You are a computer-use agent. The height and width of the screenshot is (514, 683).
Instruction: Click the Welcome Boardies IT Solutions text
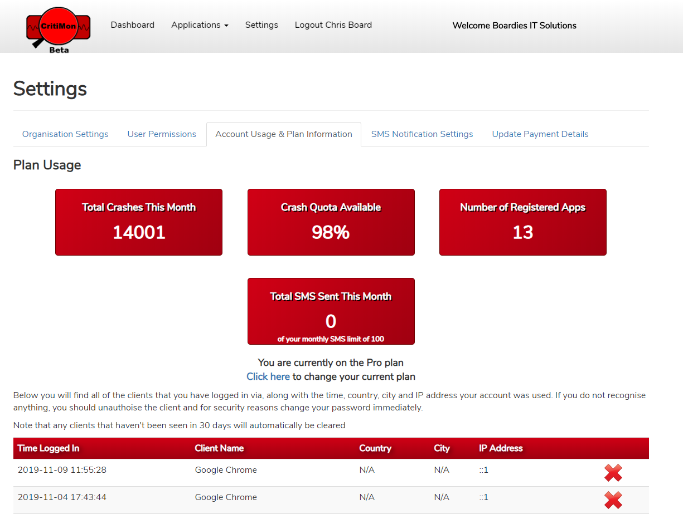(515, 26)
